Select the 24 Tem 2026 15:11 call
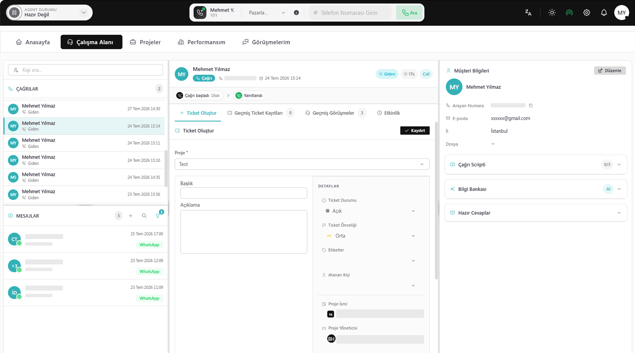 pos(84,143)
